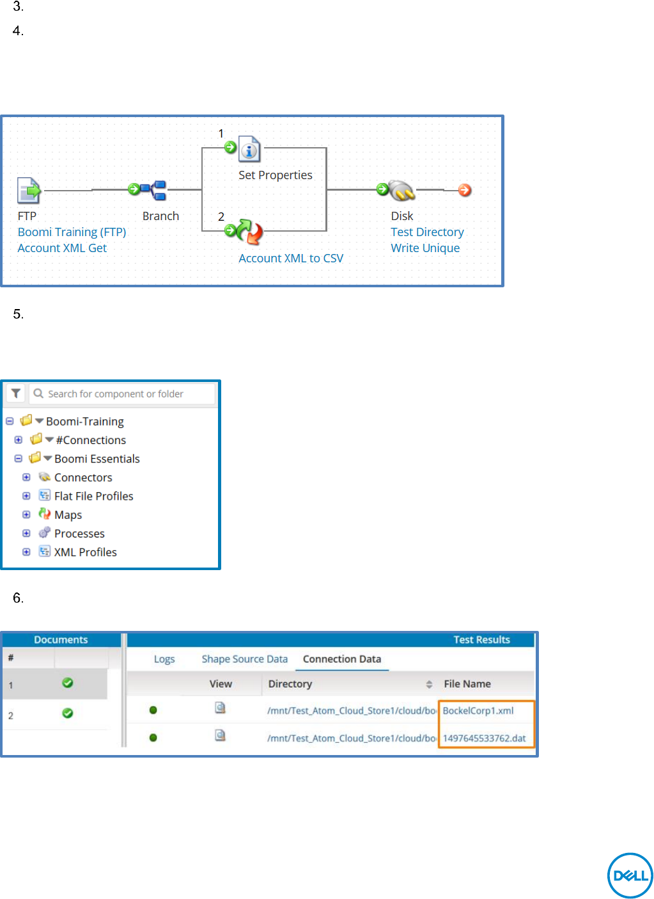The width and height of the screenshot is (654, 899).
Task: Click the Flat File Profiles icon
Action: 44,495
